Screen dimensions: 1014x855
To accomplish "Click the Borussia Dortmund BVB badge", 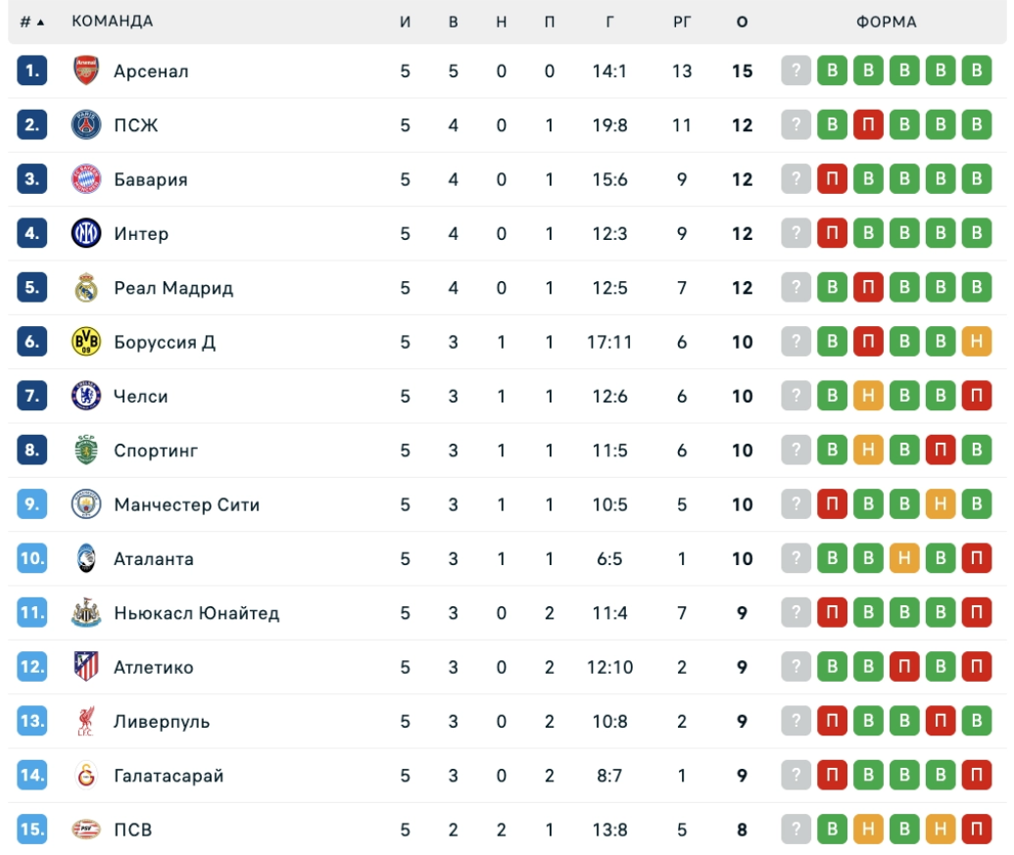I will (86, 342).
